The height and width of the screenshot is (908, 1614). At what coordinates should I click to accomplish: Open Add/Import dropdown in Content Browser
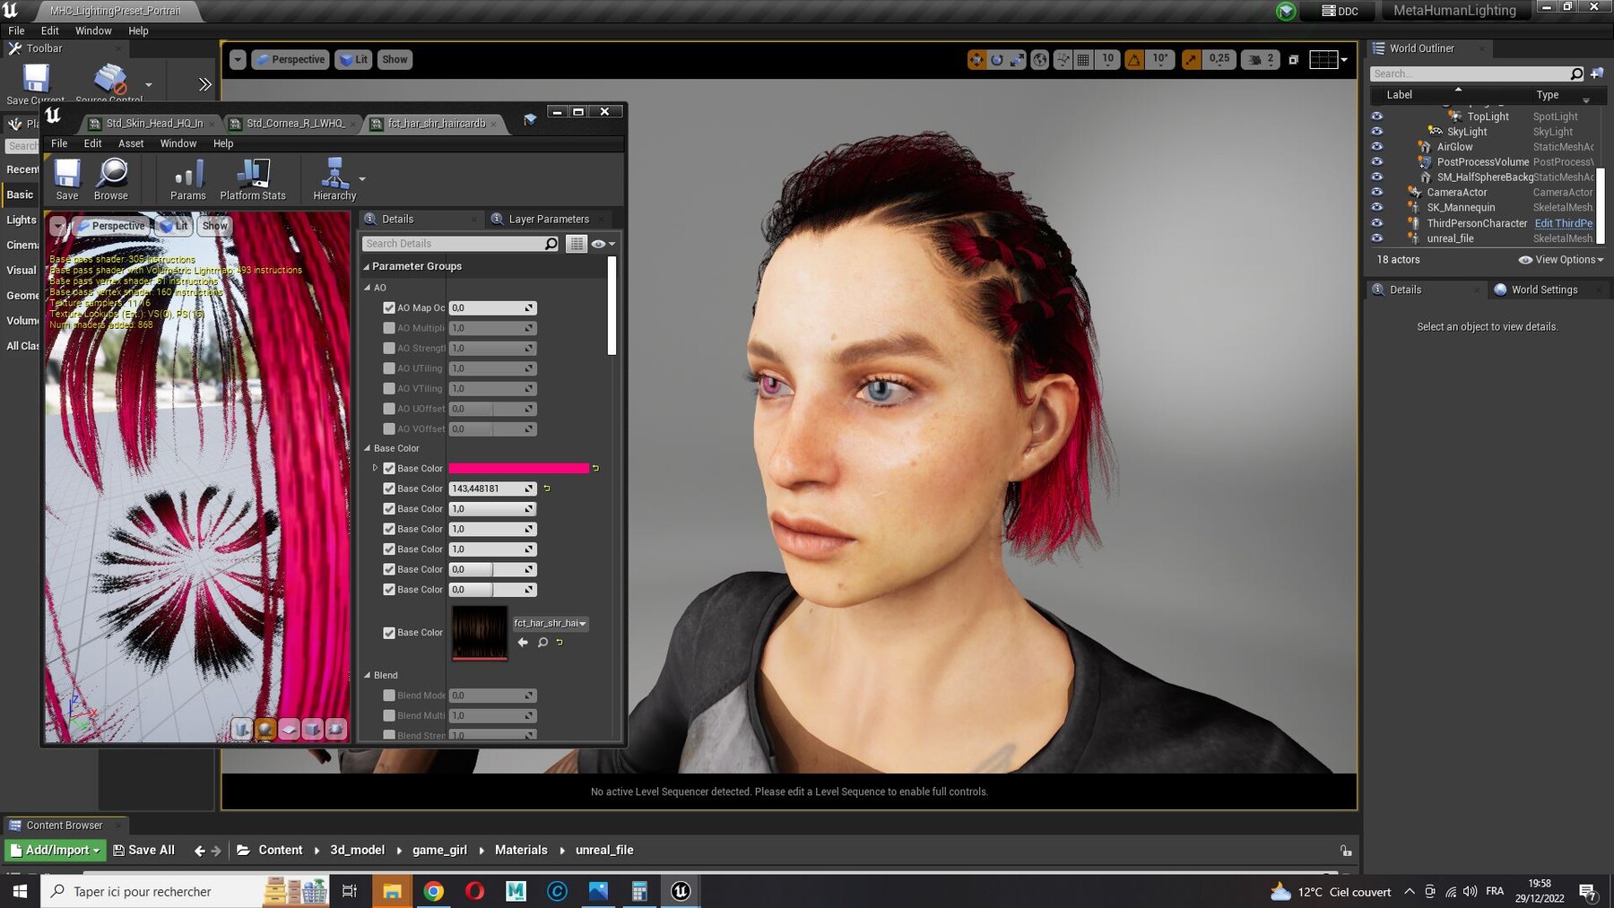pyautogui.click(x=56, y=850)
